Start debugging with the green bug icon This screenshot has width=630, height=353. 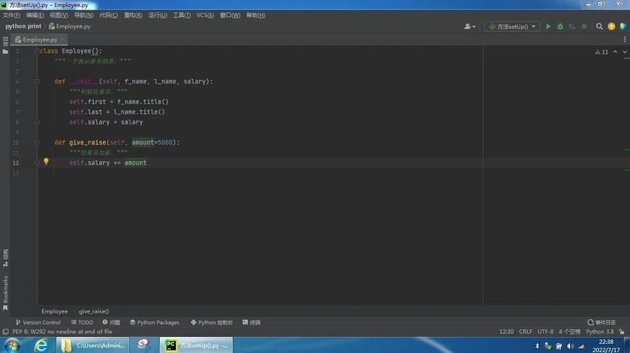click(x=560, y=26)
